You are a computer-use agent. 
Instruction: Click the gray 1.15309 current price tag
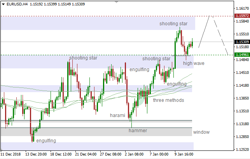(x=242, y=42)
